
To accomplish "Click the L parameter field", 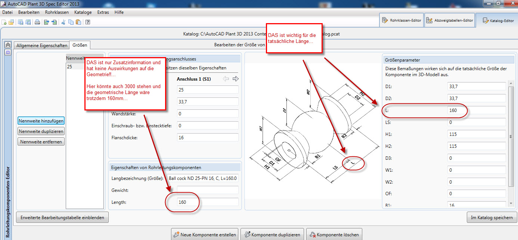I will tap(477, 110).
